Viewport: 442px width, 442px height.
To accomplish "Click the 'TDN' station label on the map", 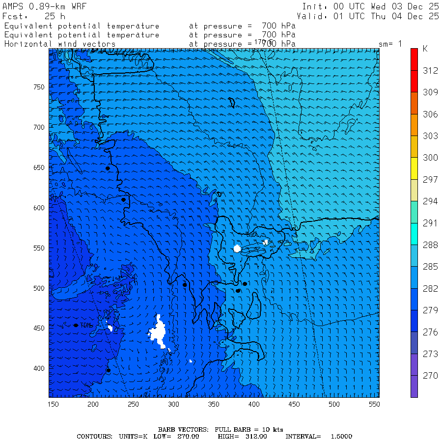I will [x=86, y=325].
